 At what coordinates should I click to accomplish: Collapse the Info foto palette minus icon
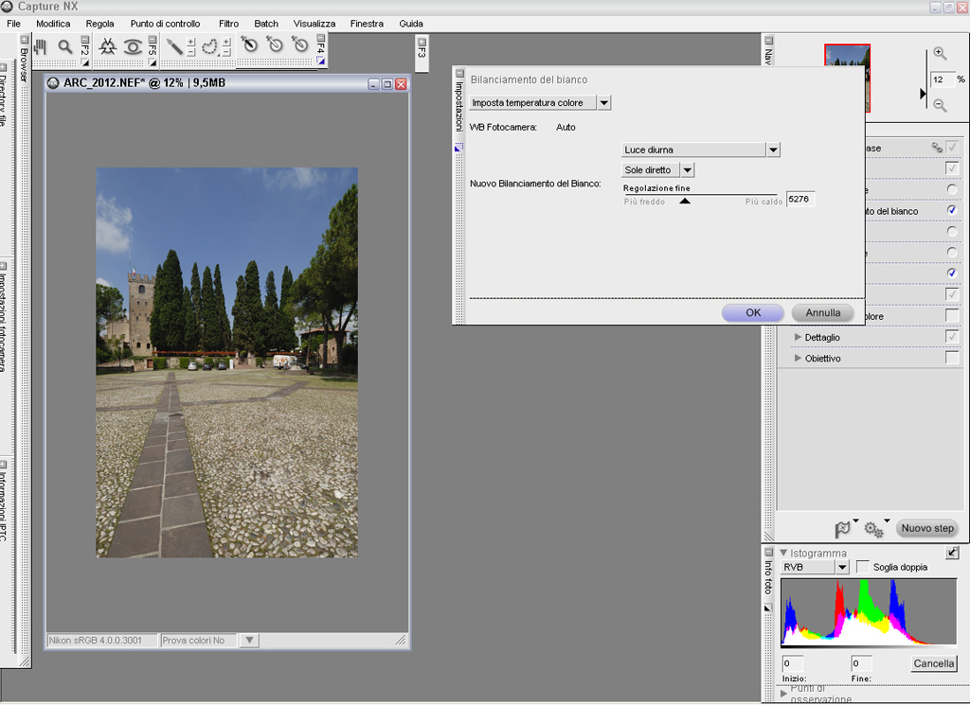click(768, 552)
